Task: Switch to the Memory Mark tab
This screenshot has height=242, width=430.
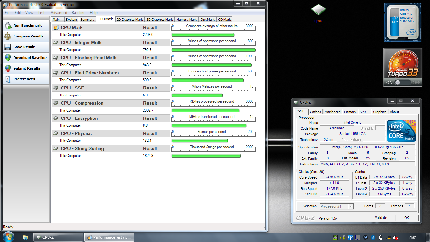Action: [186, 20]
